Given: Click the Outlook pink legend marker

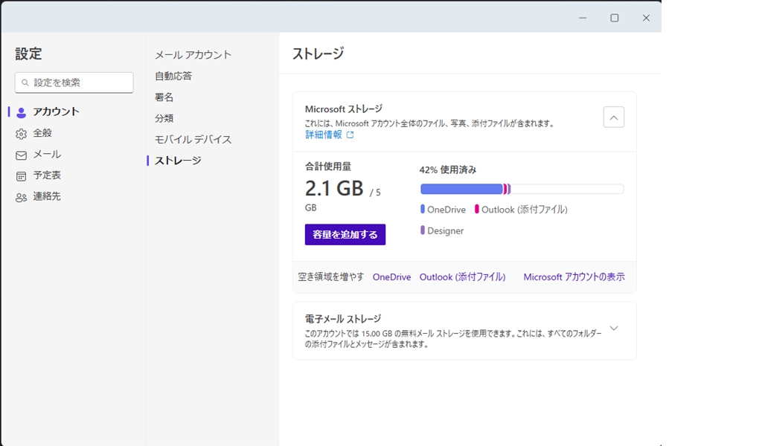Looking at the screenshot, I should (477, 209).
